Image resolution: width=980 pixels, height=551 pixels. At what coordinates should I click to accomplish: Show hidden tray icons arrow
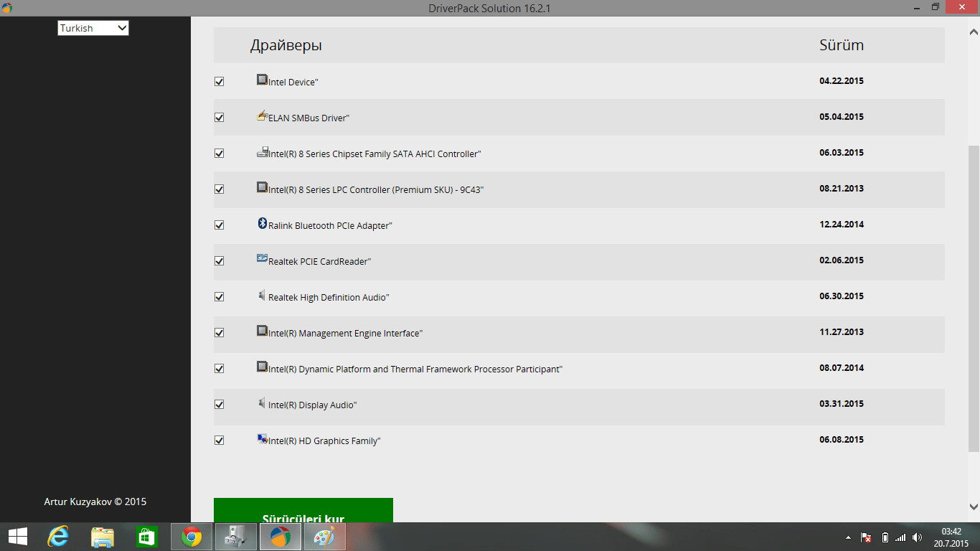[848, 537]
